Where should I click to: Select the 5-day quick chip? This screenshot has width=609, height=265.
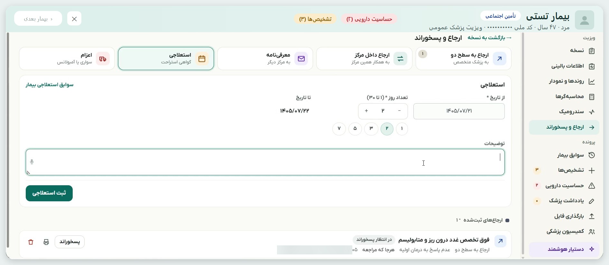click(x=355, y=129)
